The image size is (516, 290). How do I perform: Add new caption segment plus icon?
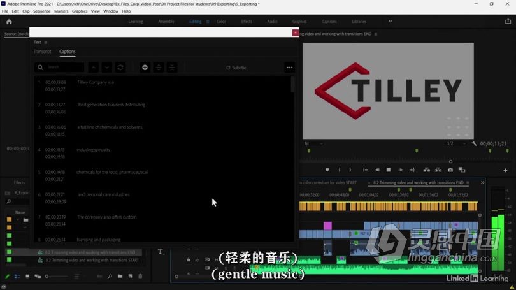145,68
